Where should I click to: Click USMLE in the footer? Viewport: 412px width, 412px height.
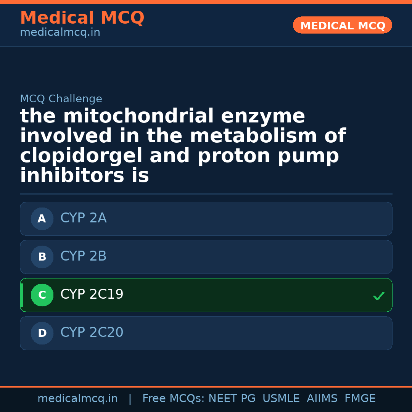tap(281, 399)
